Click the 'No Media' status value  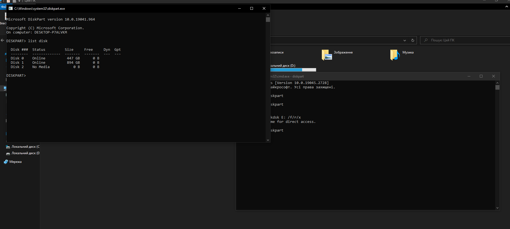point(41,67)
